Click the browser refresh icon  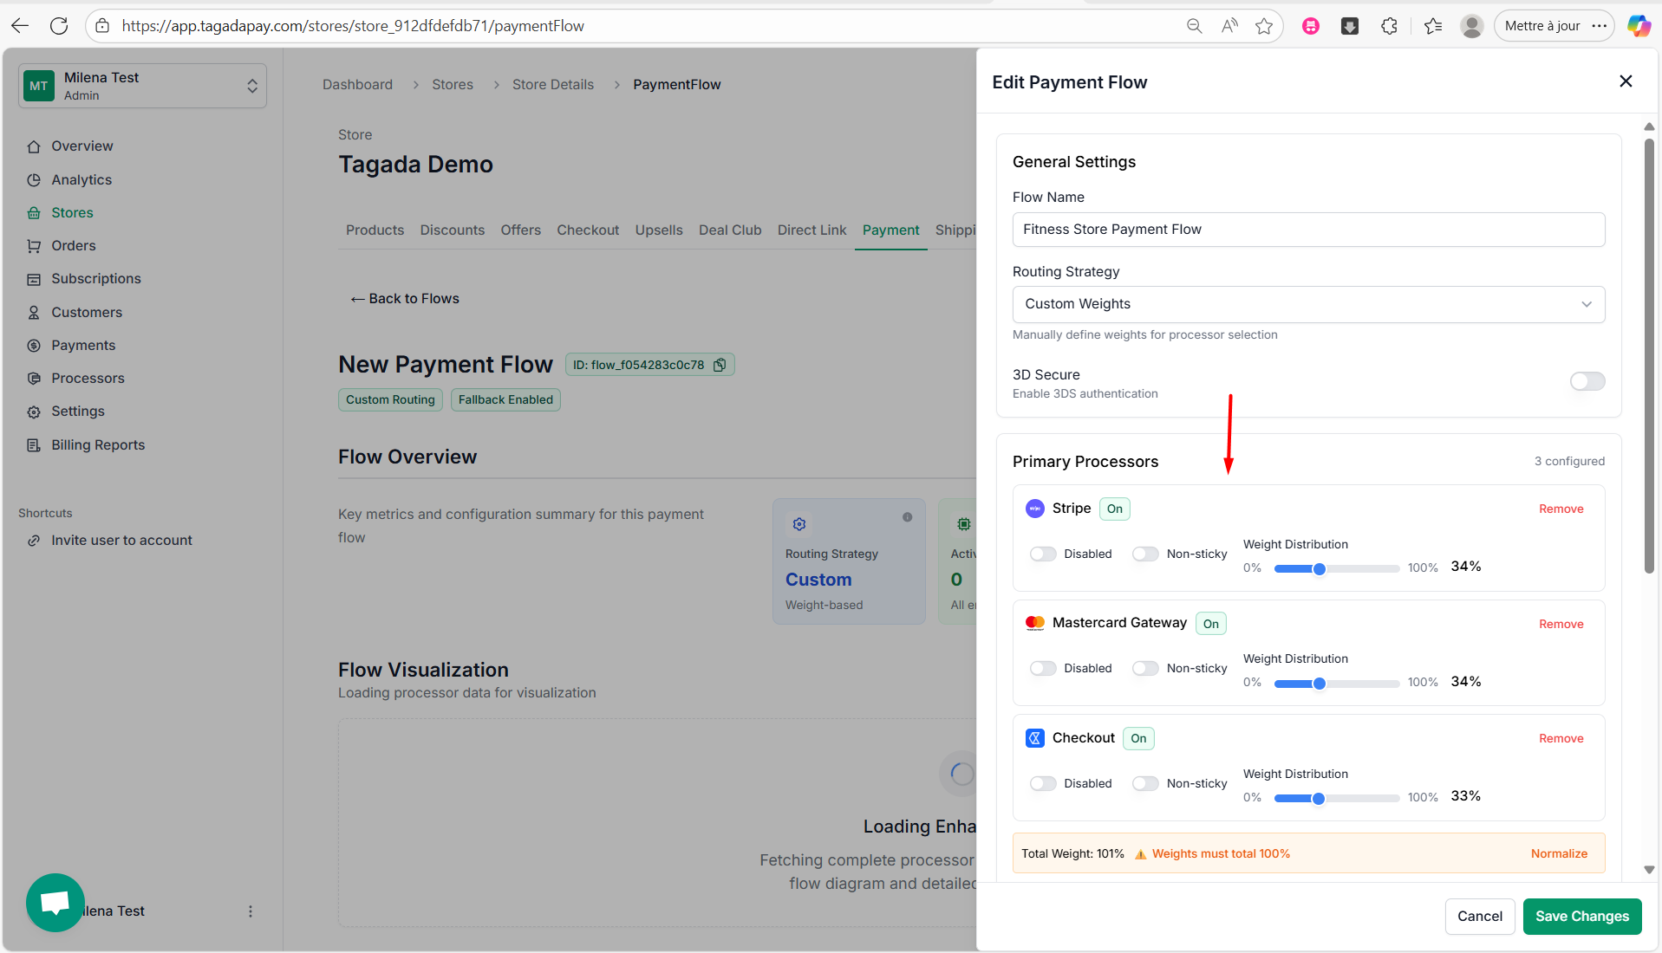tap(59, 26)
